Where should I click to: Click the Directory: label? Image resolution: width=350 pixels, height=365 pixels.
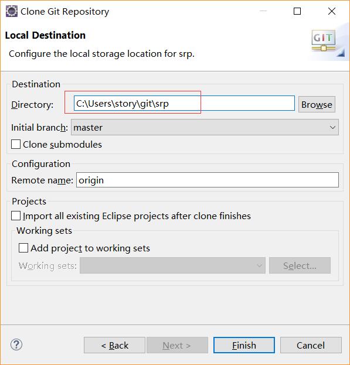(32, 105)
